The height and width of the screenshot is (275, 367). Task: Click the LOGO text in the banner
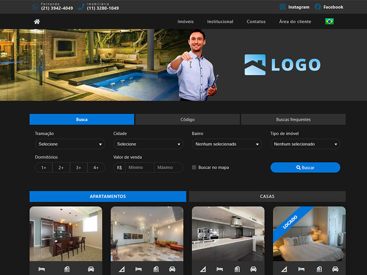pyautogui.click(x=296, y=65)
